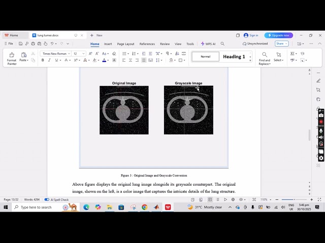Insert a bulleted list
Screen dimensions: 325x243
[124, 54]
